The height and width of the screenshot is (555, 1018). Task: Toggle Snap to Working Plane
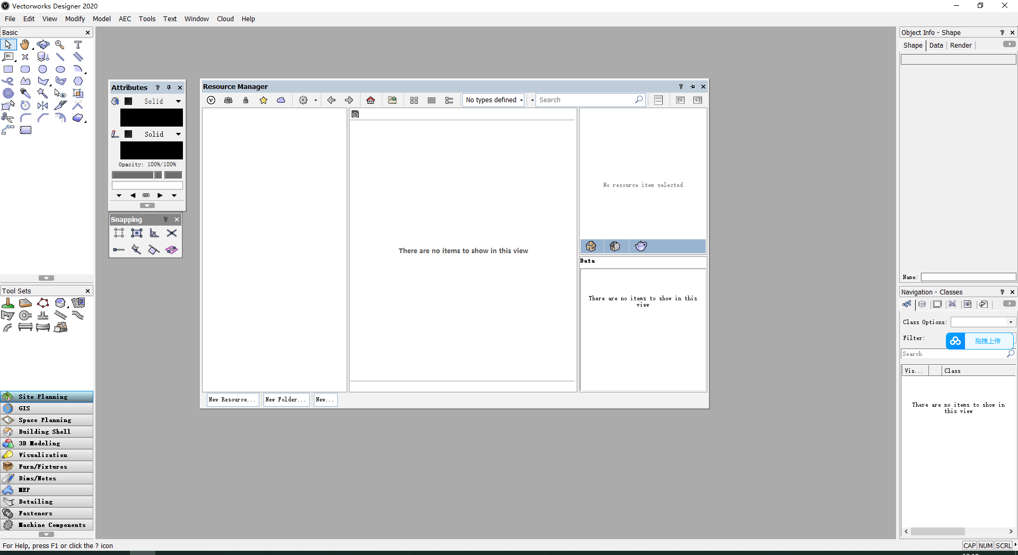tap(172, 249)
